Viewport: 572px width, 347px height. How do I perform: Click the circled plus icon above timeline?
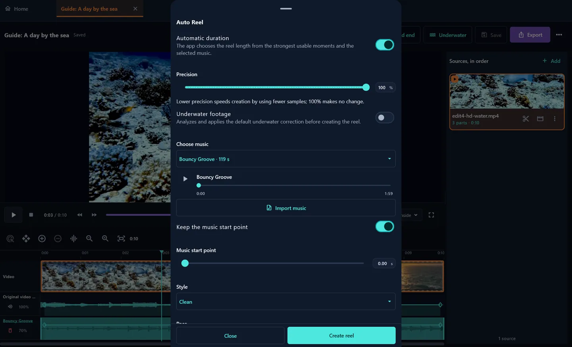42,238
